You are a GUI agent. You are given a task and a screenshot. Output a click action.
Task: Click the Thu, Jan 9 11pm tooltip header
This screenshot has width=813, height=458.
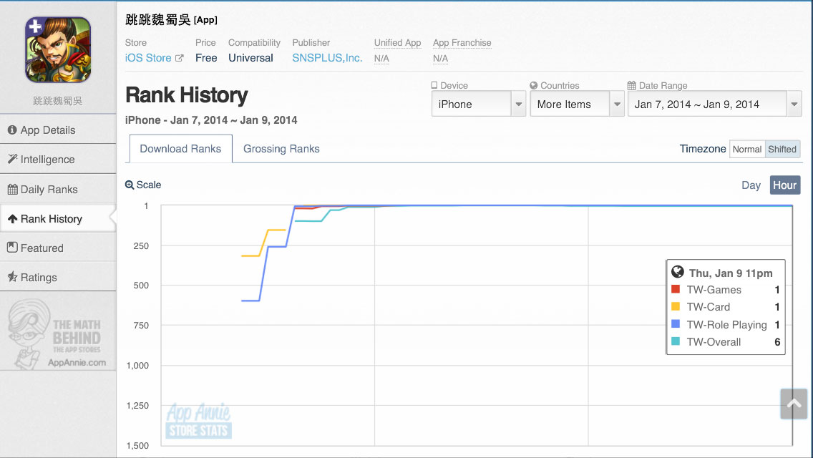731,273
